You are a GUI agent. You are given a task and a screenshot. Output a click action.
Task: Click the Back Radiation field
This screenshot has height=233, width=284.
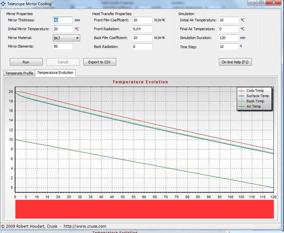142,47
